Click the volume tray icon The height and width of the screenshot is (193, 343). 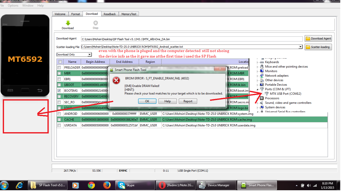[x=309, y=185]
